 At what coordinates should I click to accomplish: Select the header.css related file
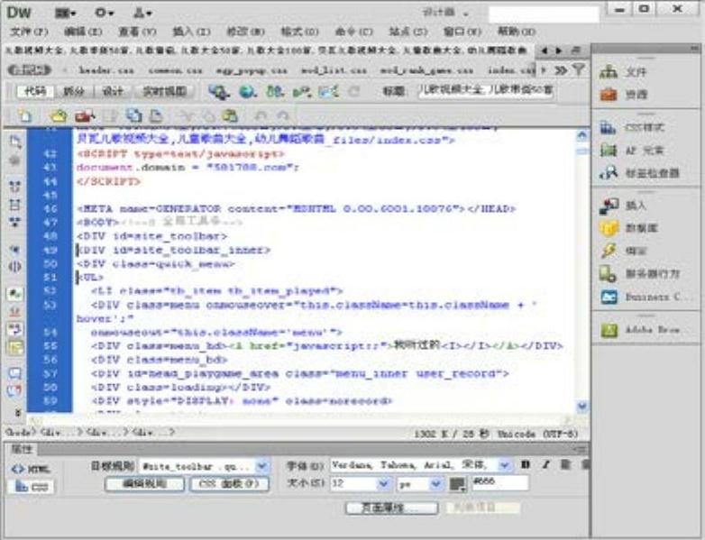(x=106, y=70)
